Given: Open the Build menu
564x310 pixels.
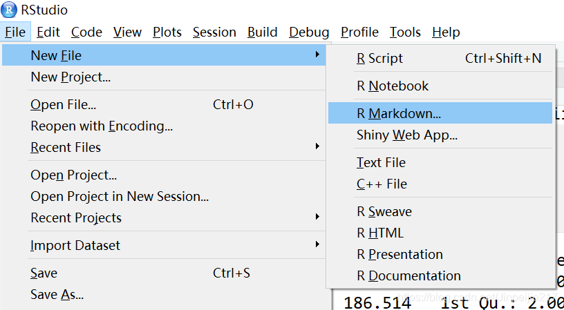Looking at the screenshot, I should [262, 32].
